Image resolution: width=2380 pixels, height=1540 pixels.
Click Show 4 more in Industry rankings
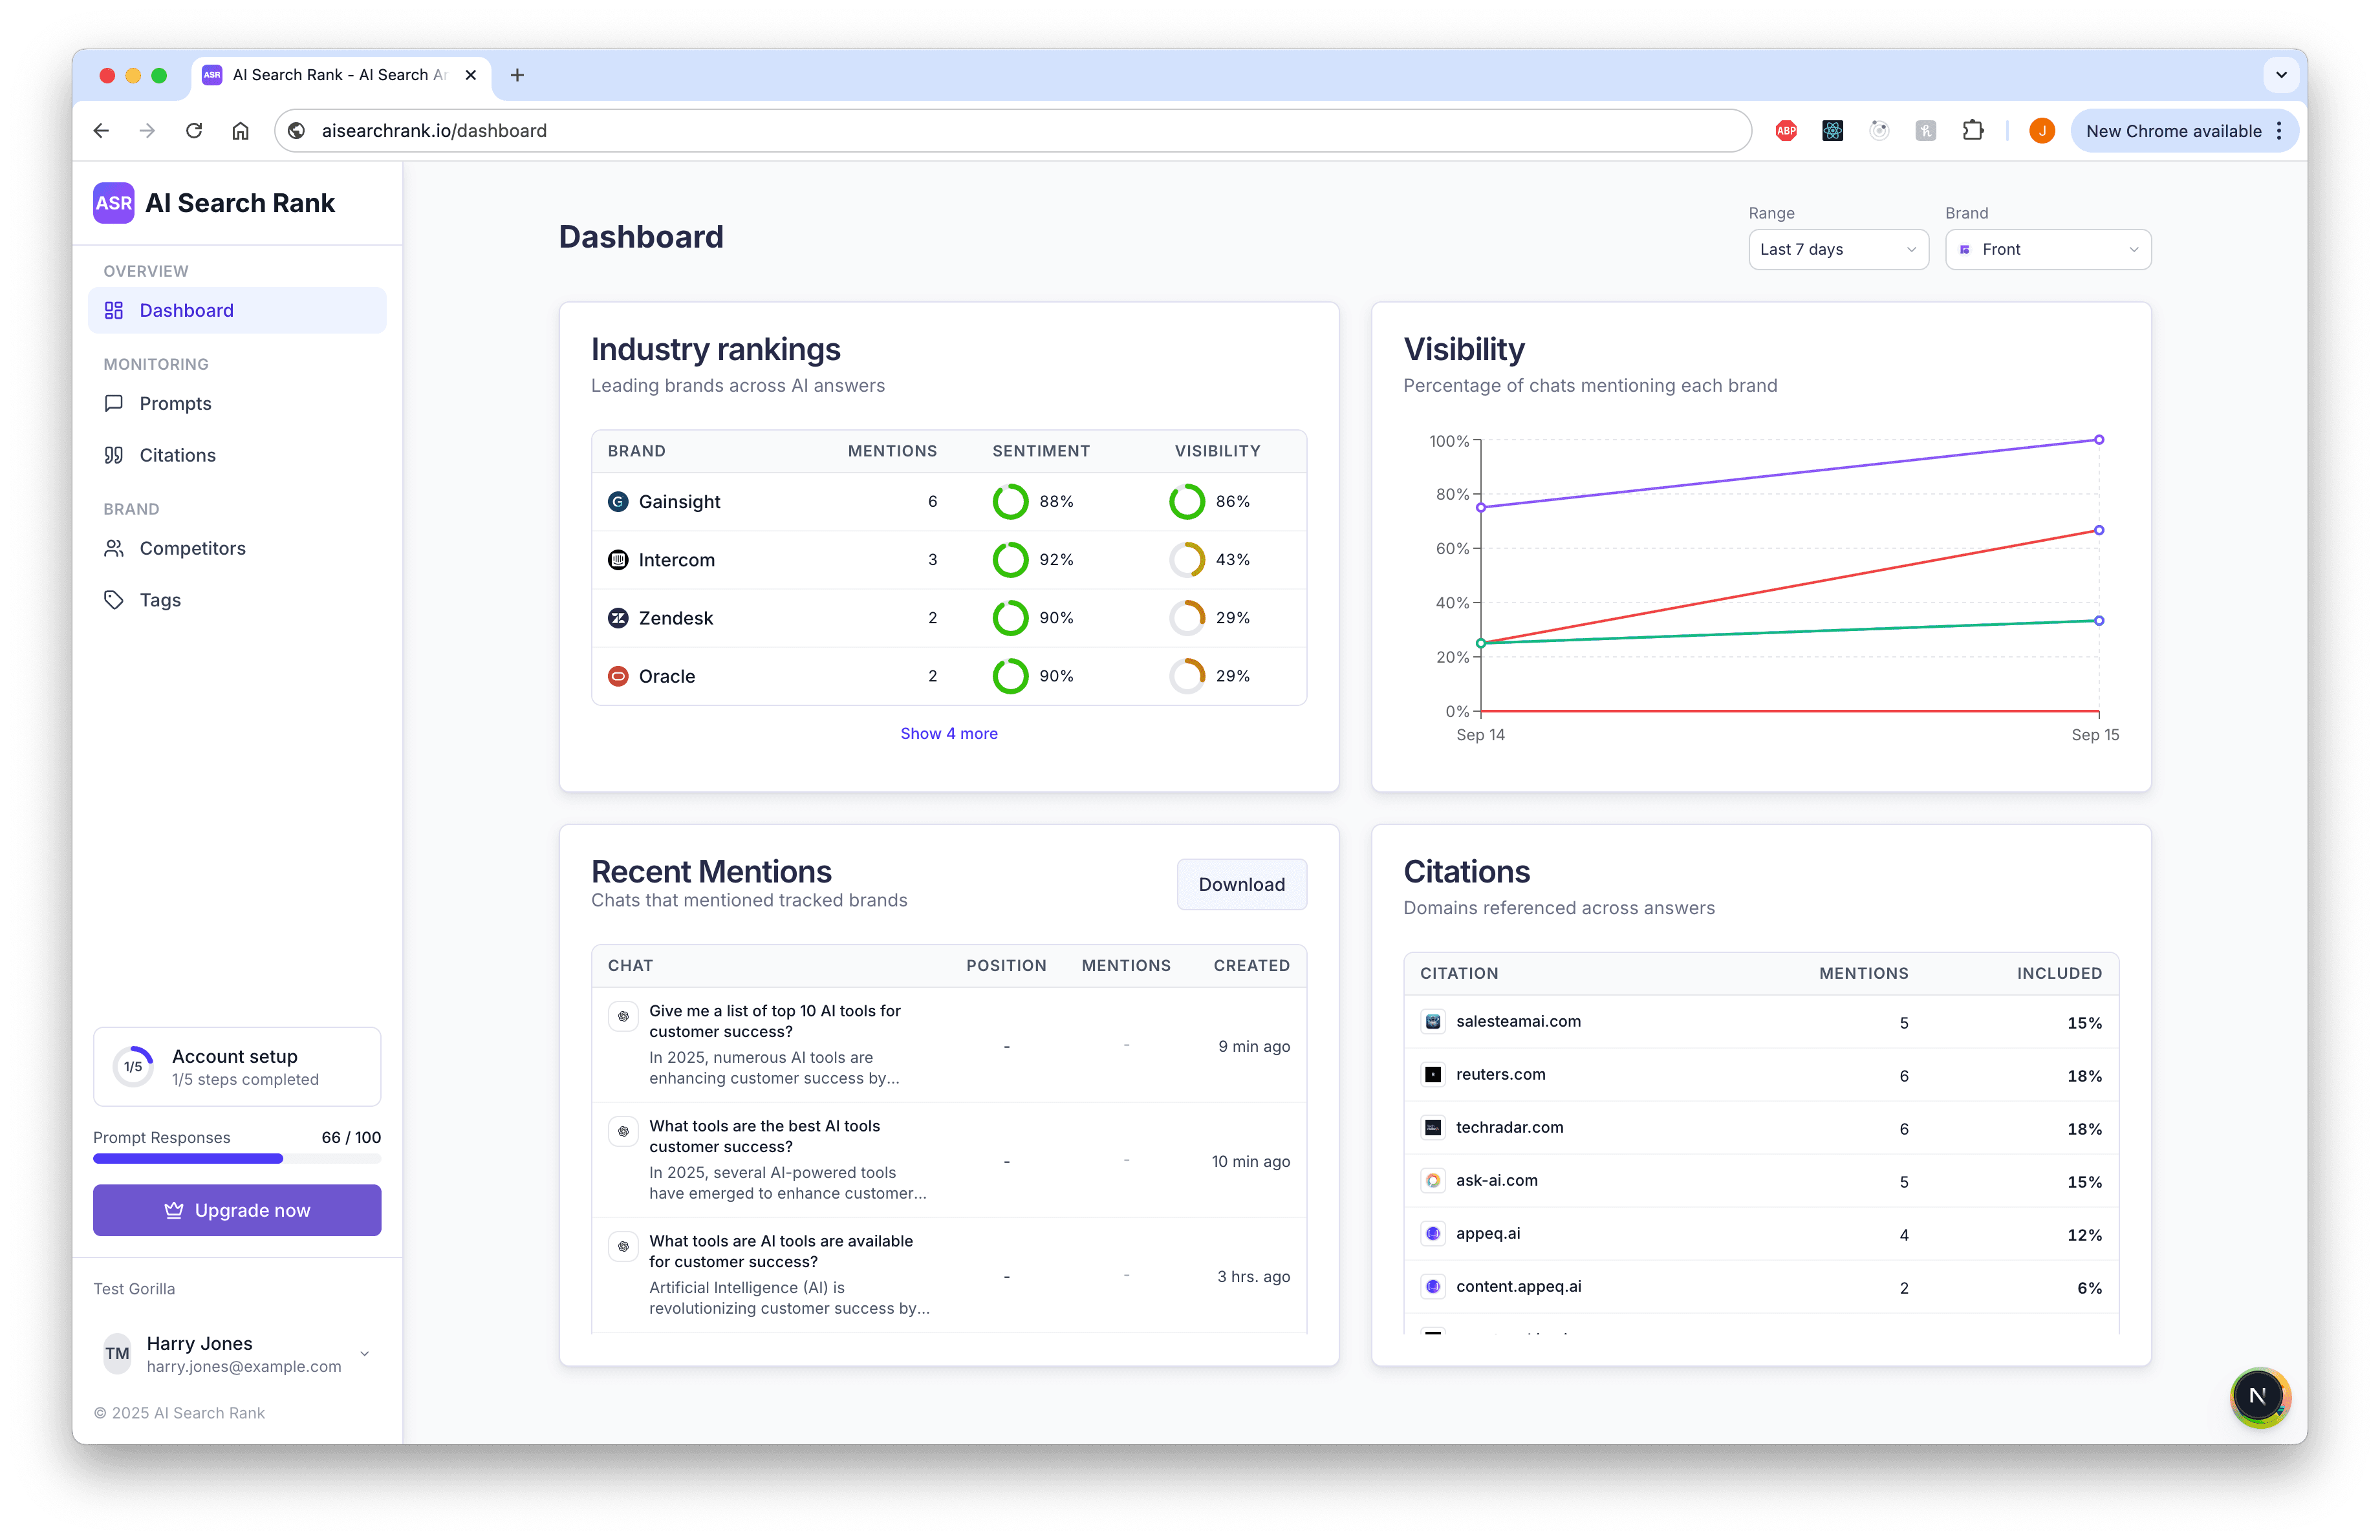tap(948, 733)
